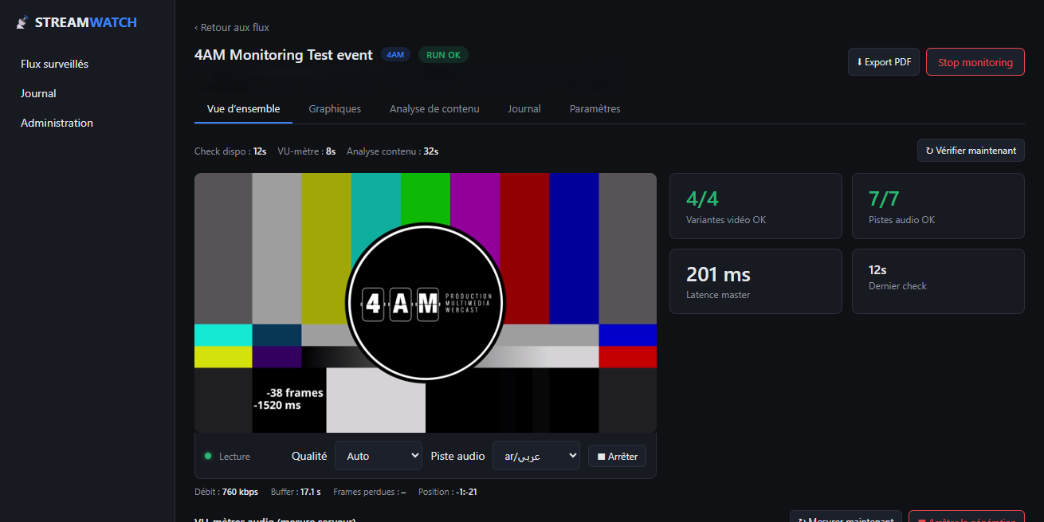The image size is (1044, 522).
Task: Click the 4/4 Variantes vidéo OK card
Action: (x=756, y=206)
